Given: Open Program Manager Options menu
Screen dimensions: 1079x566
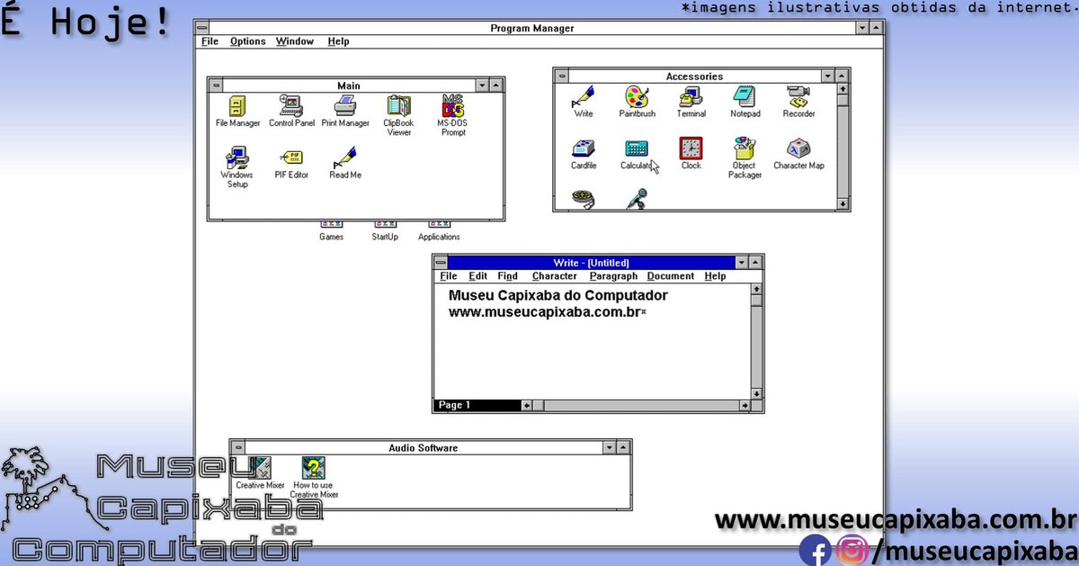Looking at the screenshot, I should click(247, 41).
